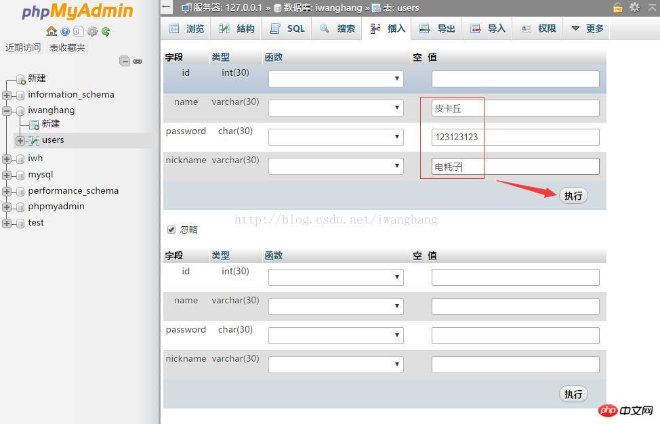Image resolution: width=660 pixels, height=424 pixels.
Task: Open page settings gear in top bar
Action: point(634,7)
